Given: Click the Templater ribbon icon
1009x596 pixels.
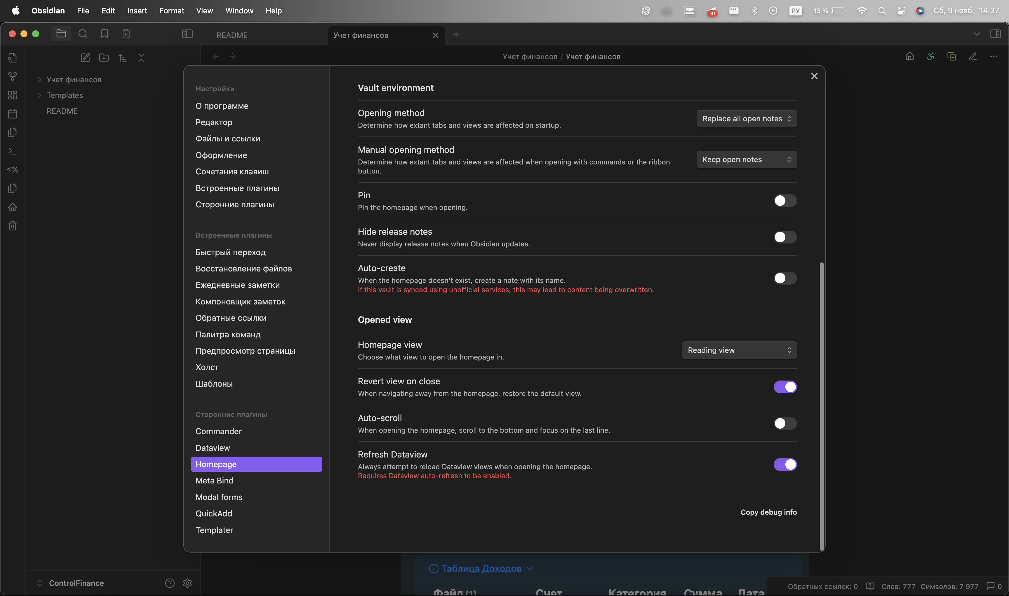Looking at the screenshot, I should tap(13, 169).
